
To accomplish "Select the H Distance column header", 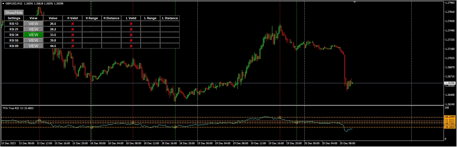I will click(x=111, y=18).
